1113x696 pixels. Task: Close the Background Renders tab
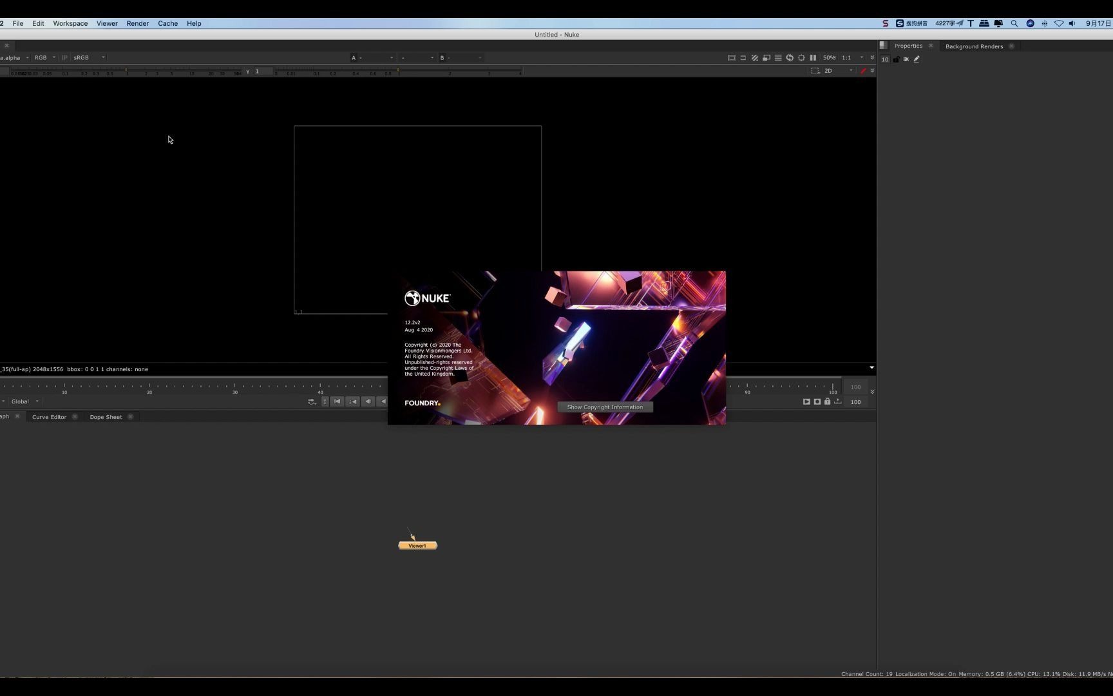(1011, 46)
